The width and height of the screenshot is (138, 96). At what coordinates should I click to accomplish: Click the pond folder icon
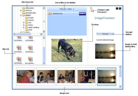click(x=26, y=30)
